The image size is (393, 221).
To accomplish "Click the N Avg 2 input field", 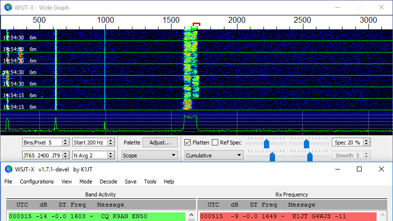I will point(90,156).
